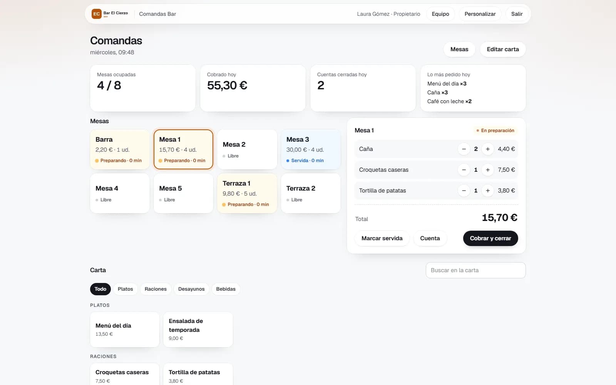
Task: Click Salir to log out
Action: [x=517, y=14]
